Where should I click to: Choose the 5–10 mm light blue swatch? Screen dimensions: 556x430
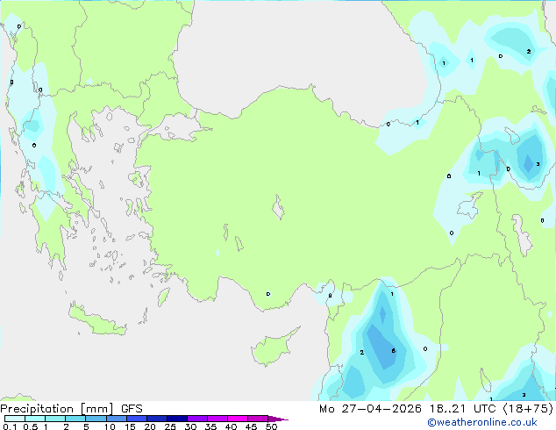click(x=96, y=419)
